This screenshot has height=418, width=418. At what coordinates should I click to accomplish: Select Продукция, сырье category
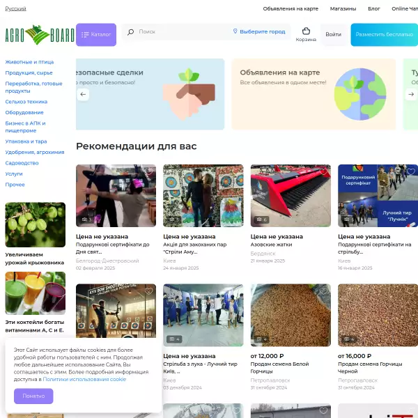(29, 72)
